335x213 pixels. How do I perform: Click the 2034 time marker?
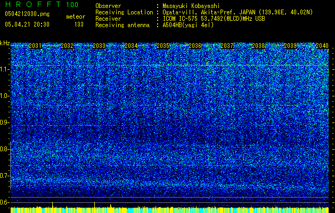pos(131,46)
